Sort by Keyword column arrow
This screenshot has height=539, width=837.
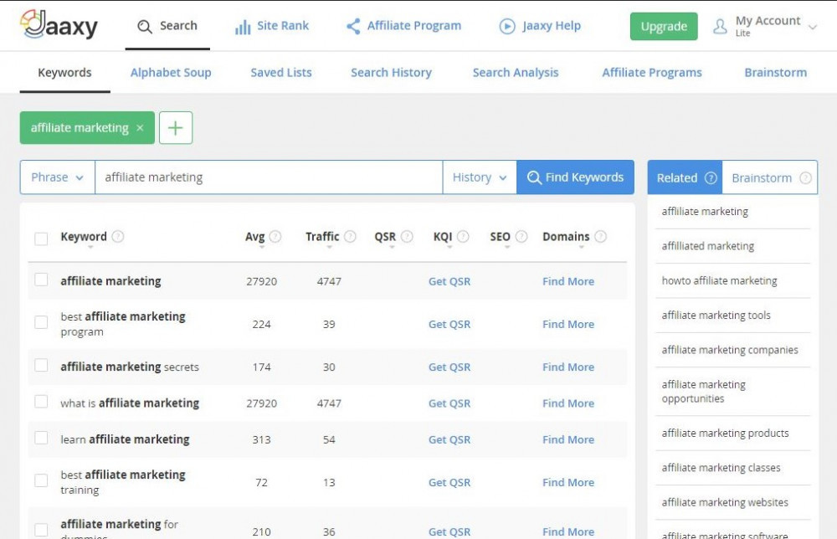[x=90, y=248]
